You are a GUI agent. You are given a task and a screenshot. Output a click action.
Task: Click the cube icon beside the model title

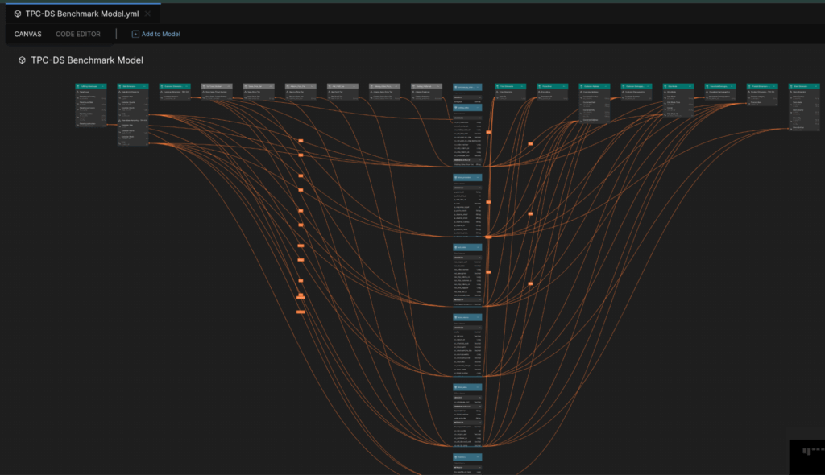(x=22, y=60)
